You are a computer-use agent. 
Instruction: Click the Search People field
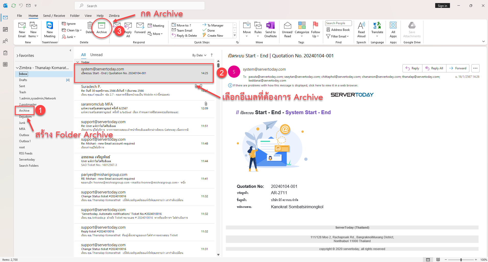pyautogui.click(x=338, y=23)
